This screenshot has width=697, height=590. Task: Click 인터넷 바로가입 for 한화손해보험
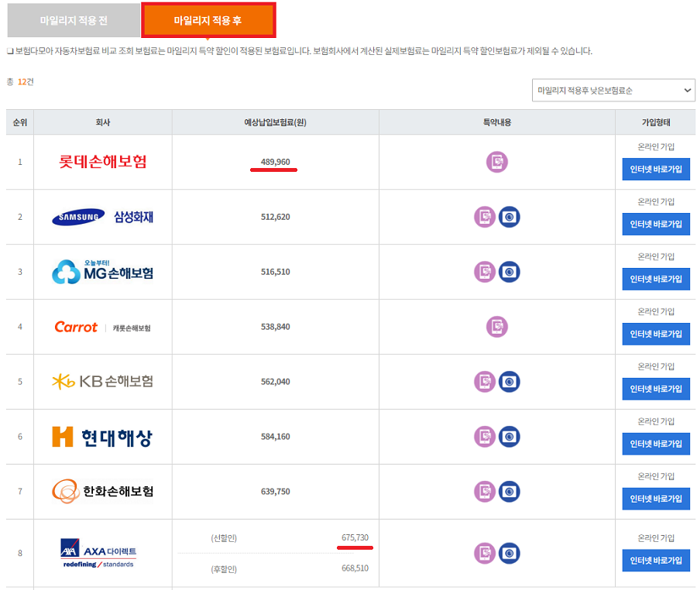[x=656, y=499]
